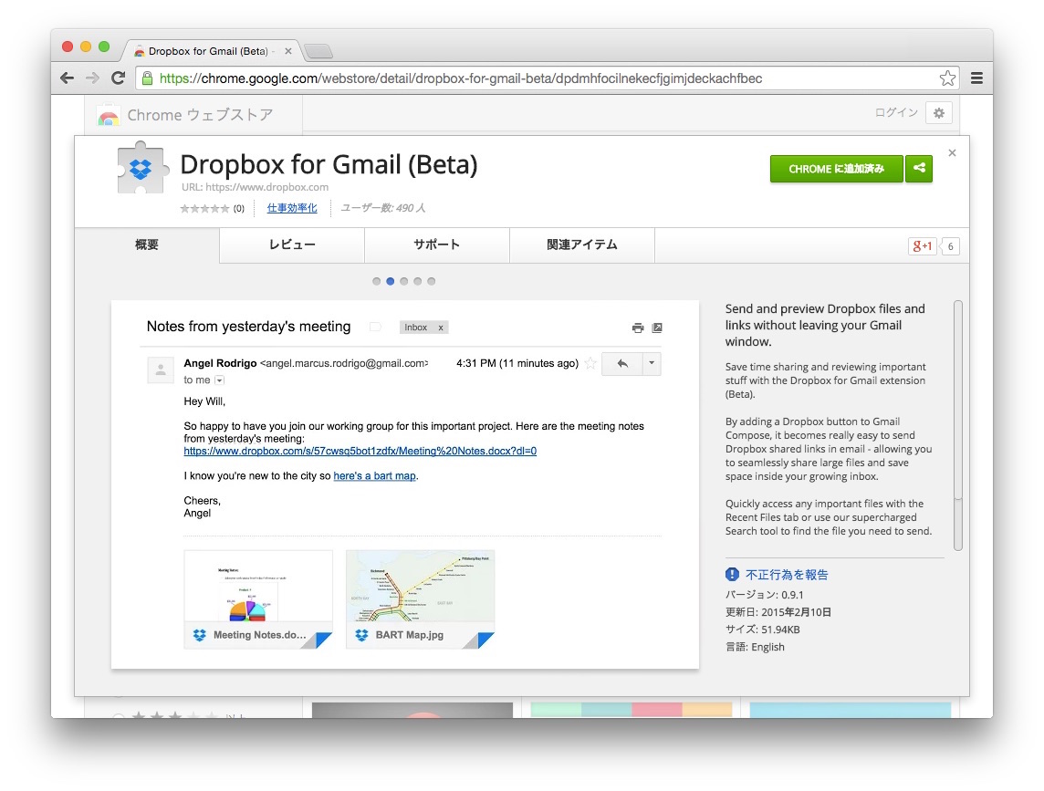
Task: Expand the more options arrow beside reply
Action: (x=652, y=363)
